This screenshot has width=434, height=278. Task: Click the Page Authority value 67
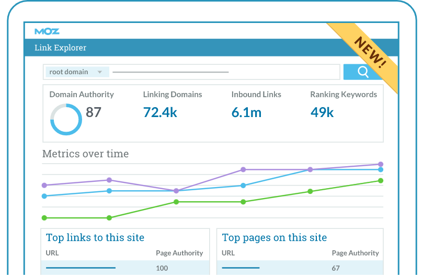[336, 268]
